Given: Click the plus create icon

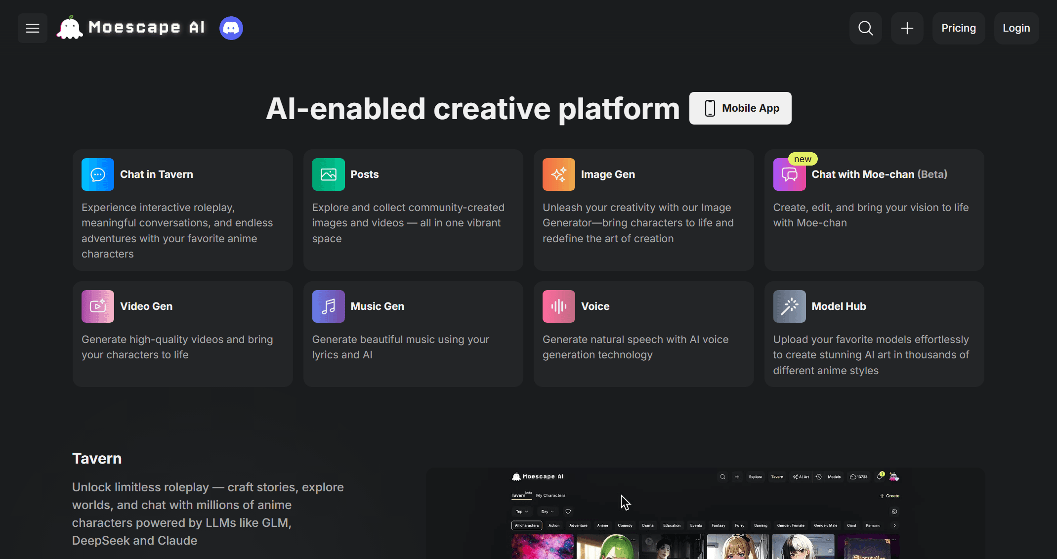Looking at the screenshot, I should 907,28.
